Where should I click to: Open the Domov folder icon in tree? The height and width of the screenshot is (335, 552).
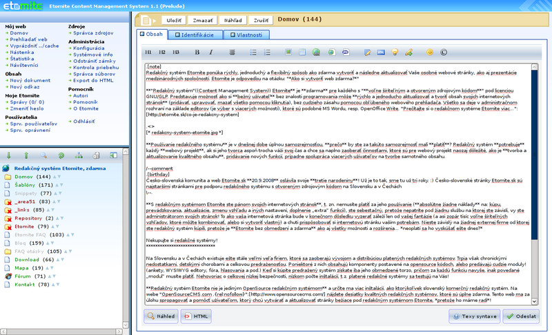8,177
